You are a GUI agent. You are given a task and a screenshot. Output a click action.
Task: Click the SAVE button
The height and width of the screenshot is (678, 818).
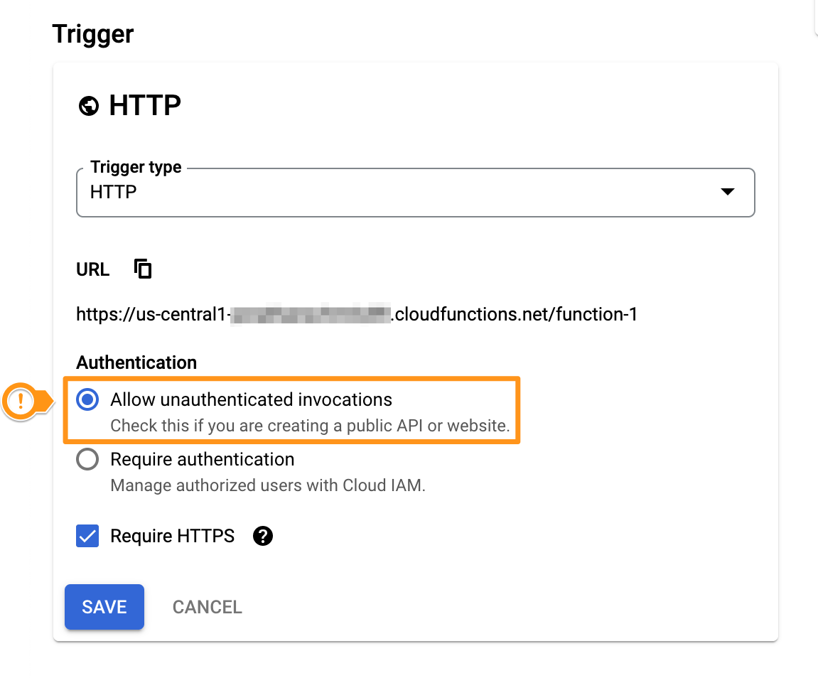tap(104, 607)
